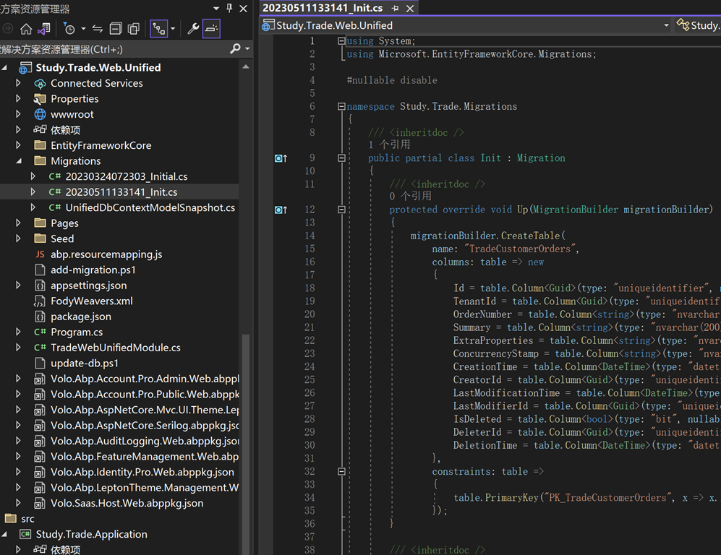Open the Study.Trade.Web.Unified project dropdown

click(666, 25)
